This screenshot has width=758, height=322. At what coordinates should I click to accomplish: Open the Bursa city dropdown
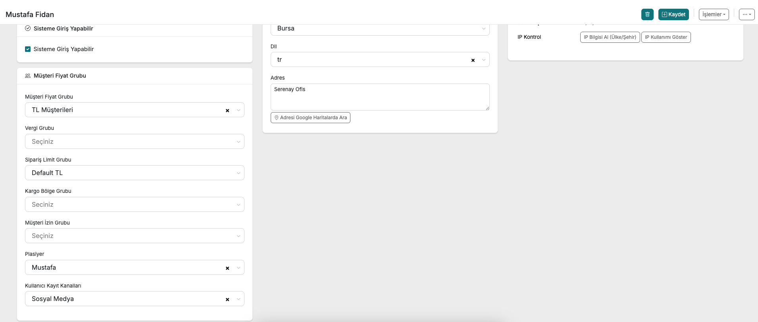pos(380,29)
